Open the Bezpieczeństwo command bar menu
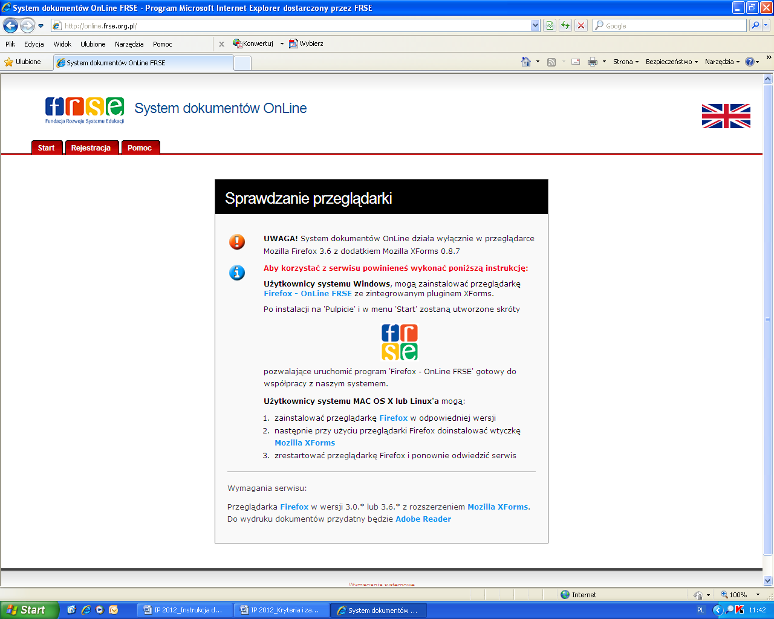 tap(672, 62)
